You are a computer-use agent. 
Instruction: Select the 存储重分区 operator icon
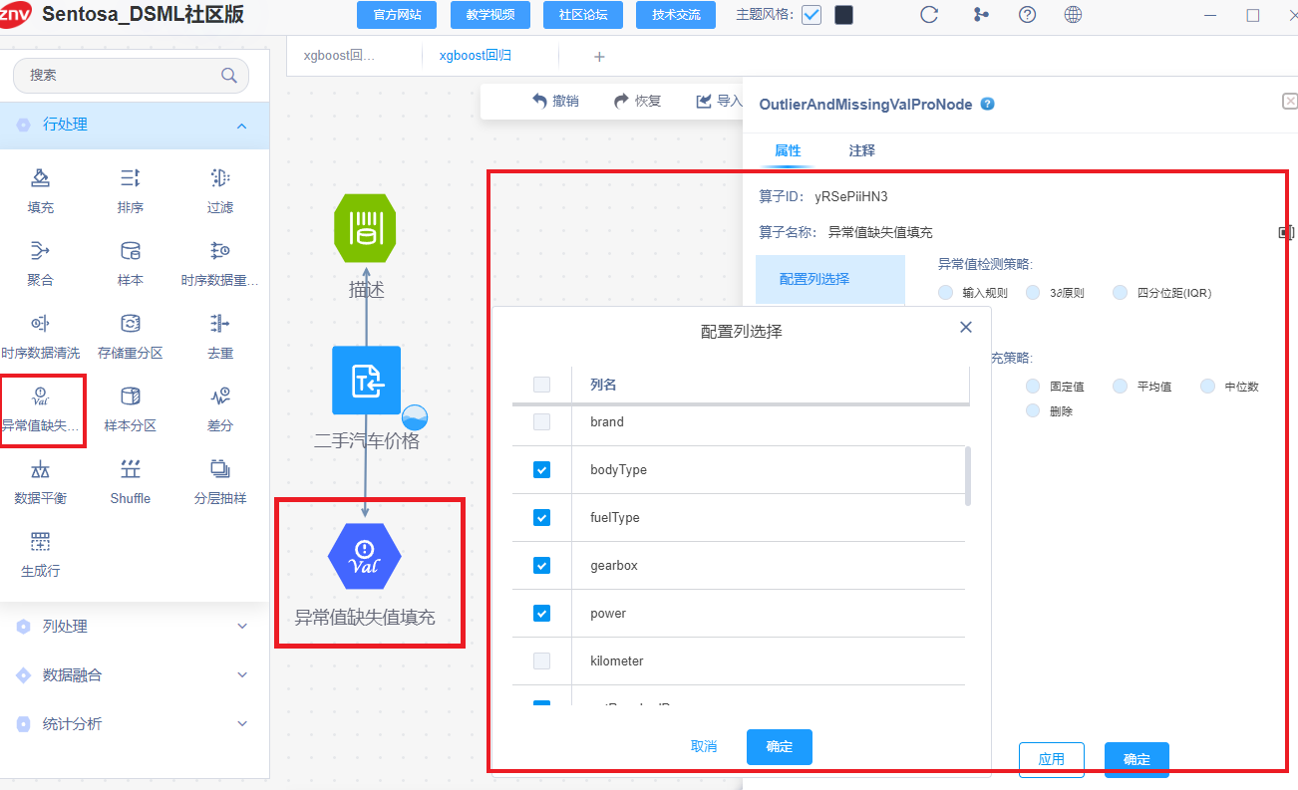(x=131, y=323)
